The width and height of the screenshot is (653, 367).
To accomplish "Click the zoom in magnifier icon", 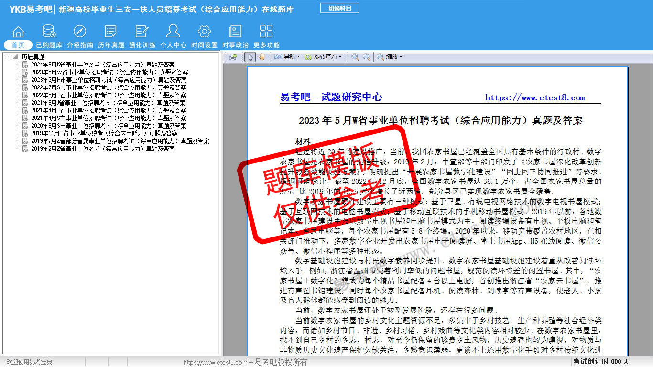I will 366,57.
